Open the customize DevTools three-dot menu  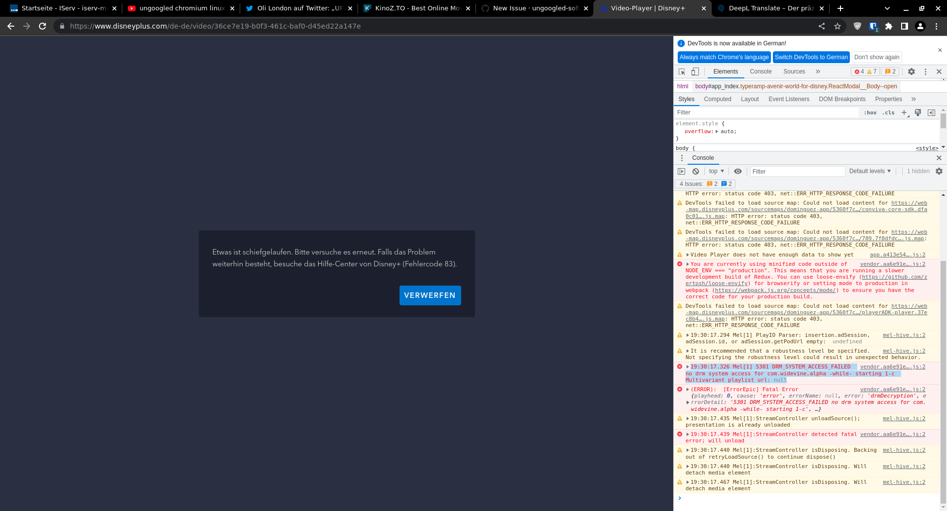[926, 72]
